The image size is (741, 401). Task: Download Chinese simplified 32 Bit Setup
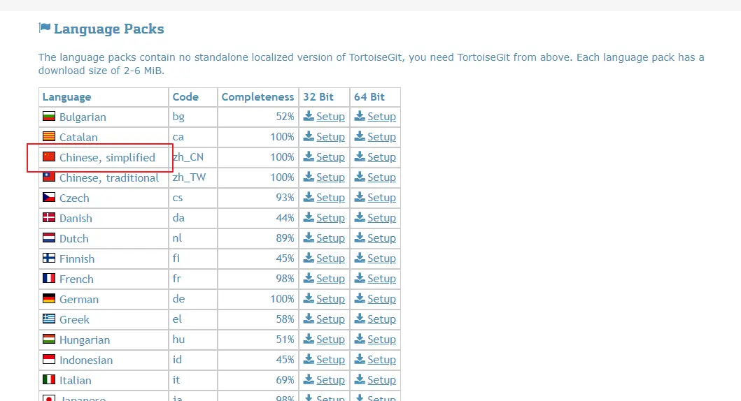click(x=324, y=157)
